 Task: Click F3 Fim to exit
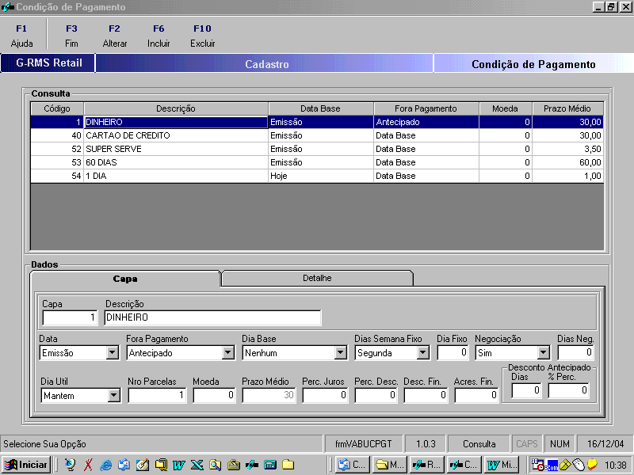coord(71,36)
